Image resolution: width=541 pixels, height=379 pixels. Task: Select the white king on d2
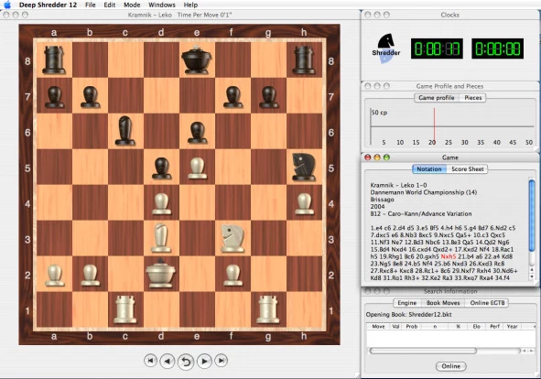coord(161,273)
